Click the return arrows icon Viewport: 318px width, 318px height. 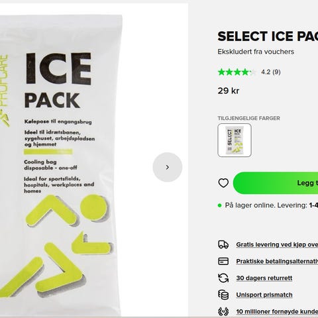pyautogui.click(x=223, y=278)
